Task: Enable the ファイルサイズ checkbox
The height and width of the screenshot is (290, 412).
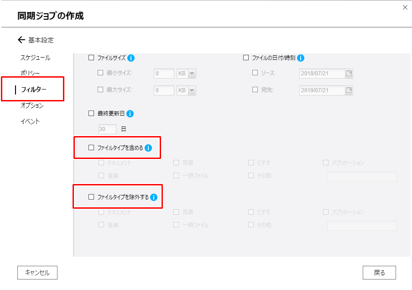Action: (x=91, y=58)
